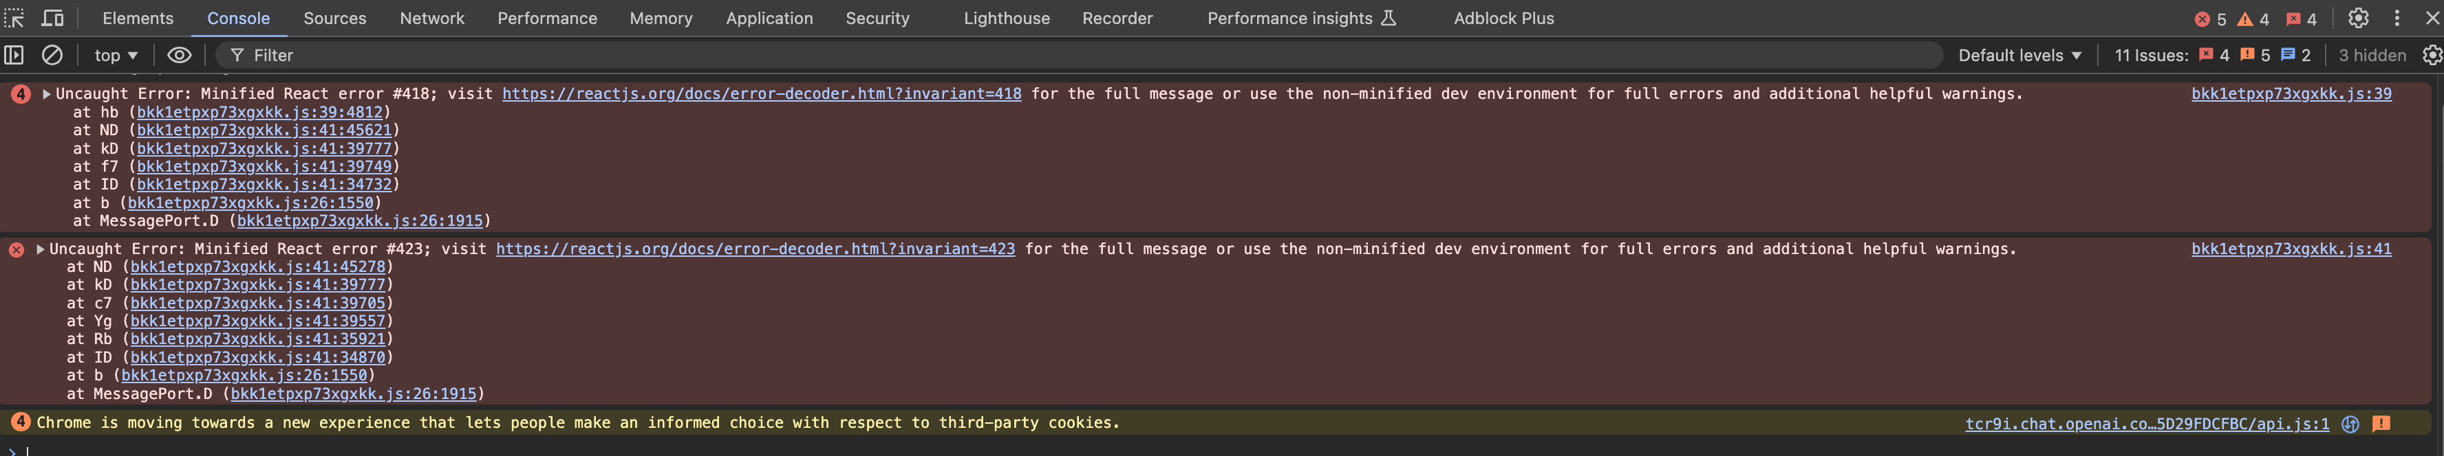Open the top JavaScript context dropdown
The width and height of the screenshot is (2444, 456).
[116, 55]
